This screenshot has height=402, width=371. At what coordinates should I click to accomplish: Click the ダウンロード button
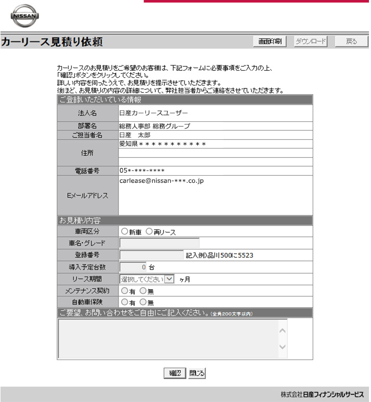311,41
